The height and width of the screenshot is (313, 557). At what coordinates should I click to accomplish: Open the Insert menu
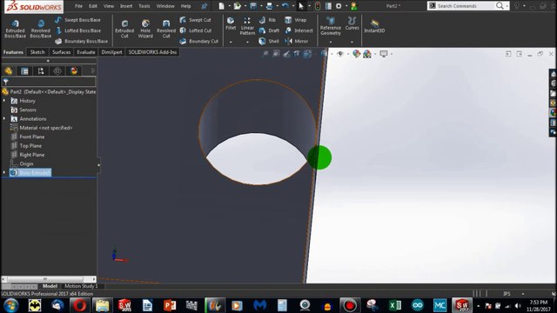pos(126,6)
